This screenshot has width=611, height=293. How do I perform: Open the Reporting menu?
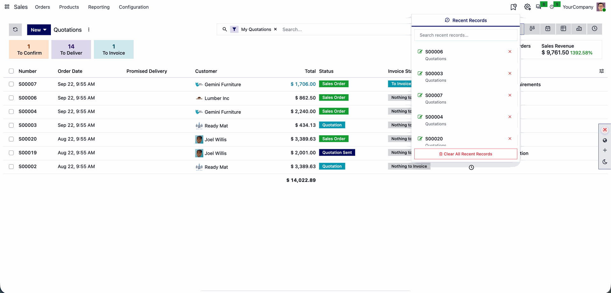[99, 7]
